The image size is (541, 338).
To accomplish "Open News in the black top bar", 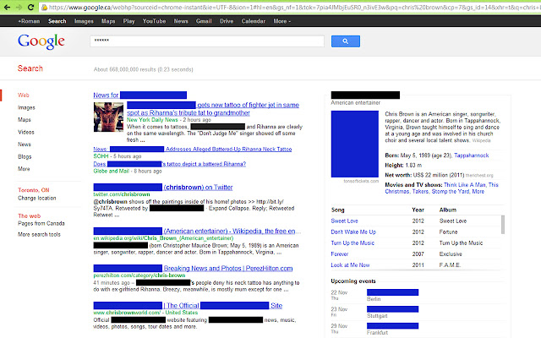I will tap(181, 21).
